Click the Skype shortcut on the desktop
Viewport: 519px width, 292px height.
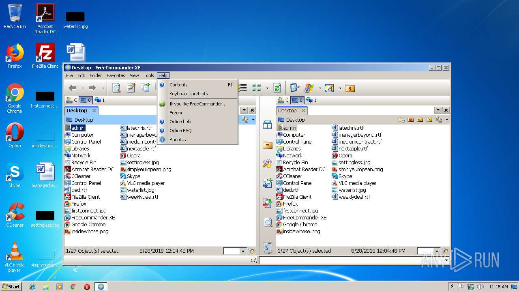pyautogui.click(x=15, y=176)
